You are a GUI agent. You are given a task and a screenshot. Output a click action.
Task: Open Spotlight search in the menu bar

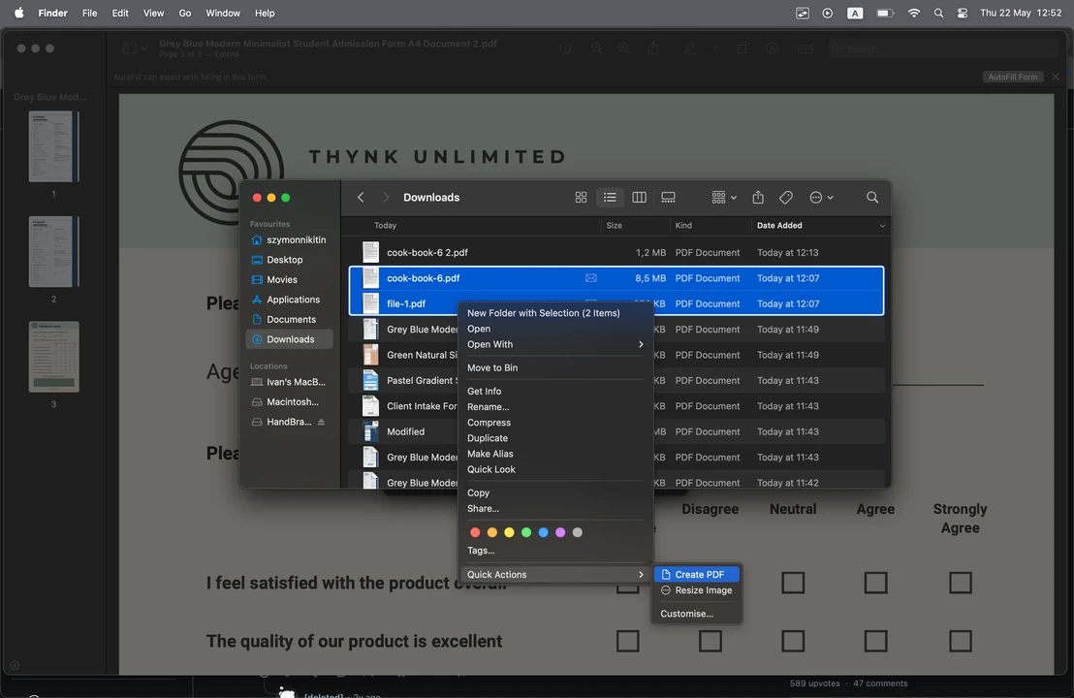[938, 13]
